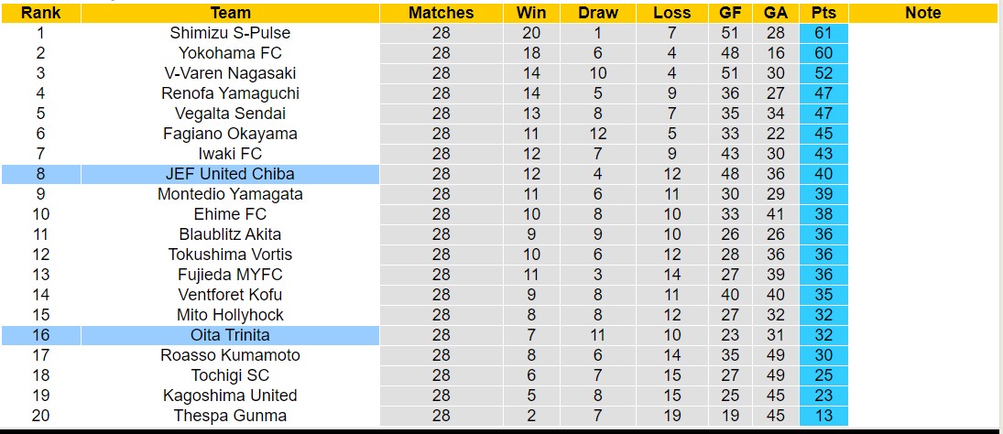Click Shimizu S-Pulse's 61 points cell

tap(823, 33)
